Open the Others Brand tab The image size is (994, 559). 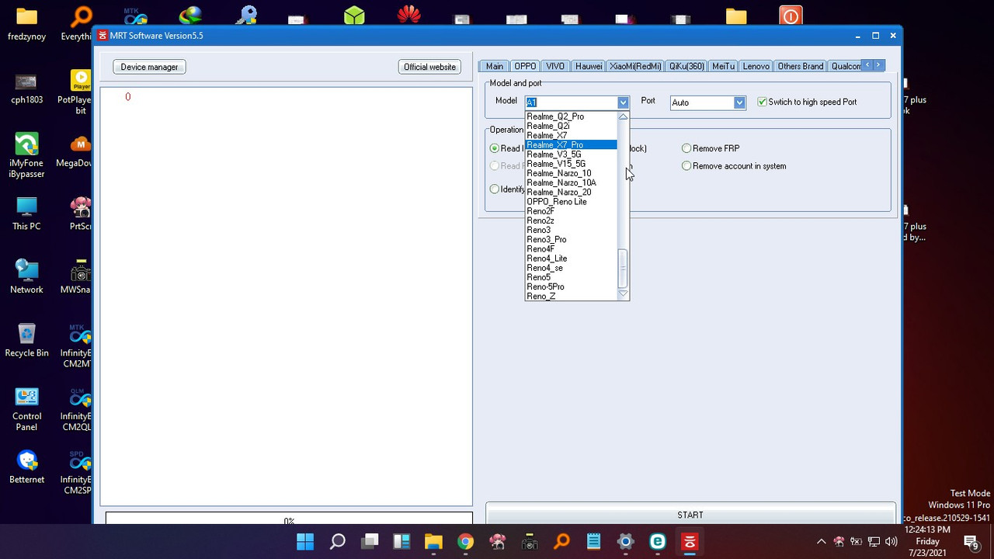click(800, 67)
